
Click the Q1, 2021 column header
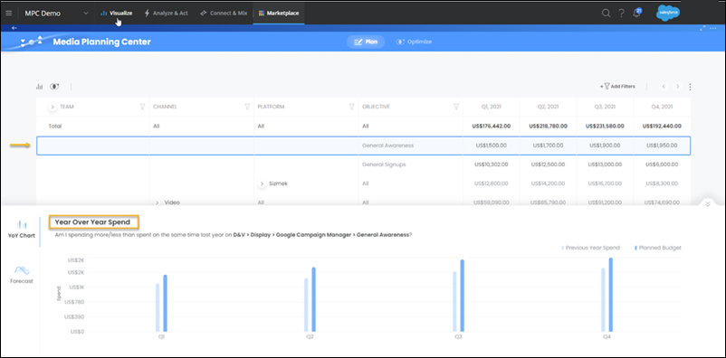tap(492, 107)
